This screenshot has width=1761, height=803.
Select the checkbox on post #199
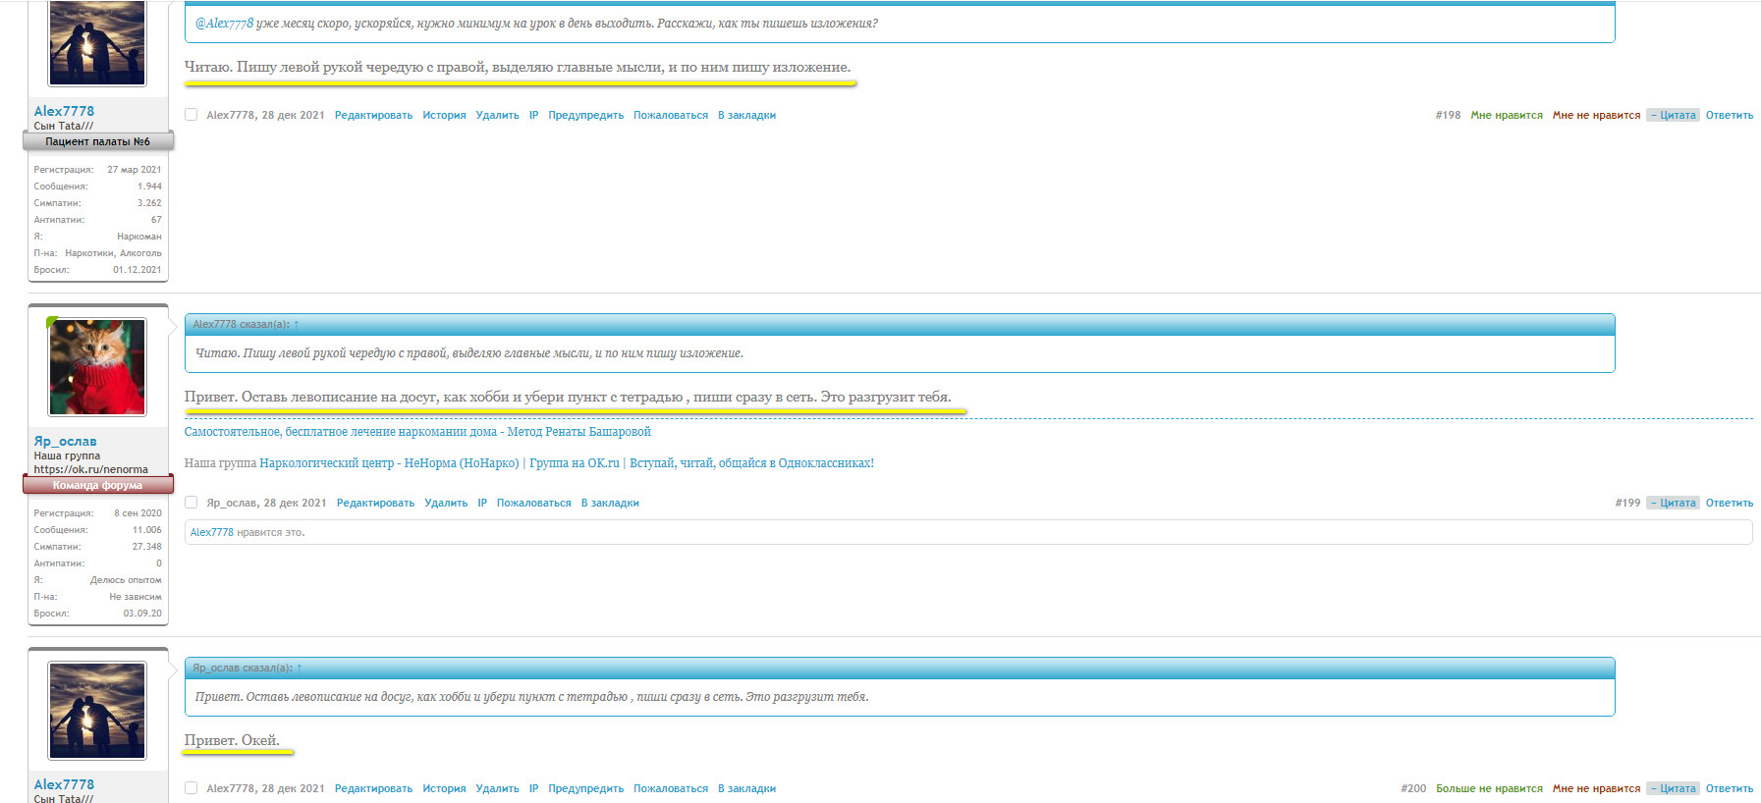[192, 503]
